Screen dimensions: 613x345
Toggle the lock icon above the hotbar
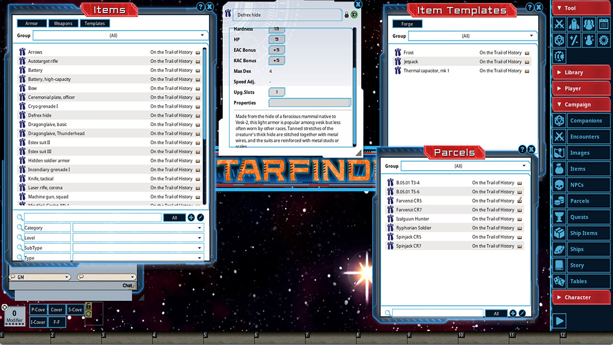click(89, 305)
